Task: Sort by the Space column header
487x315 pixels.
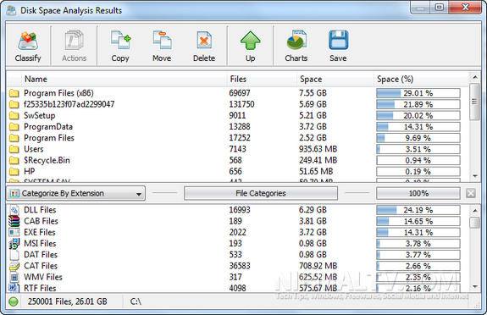Action: (x=335, y=79)
